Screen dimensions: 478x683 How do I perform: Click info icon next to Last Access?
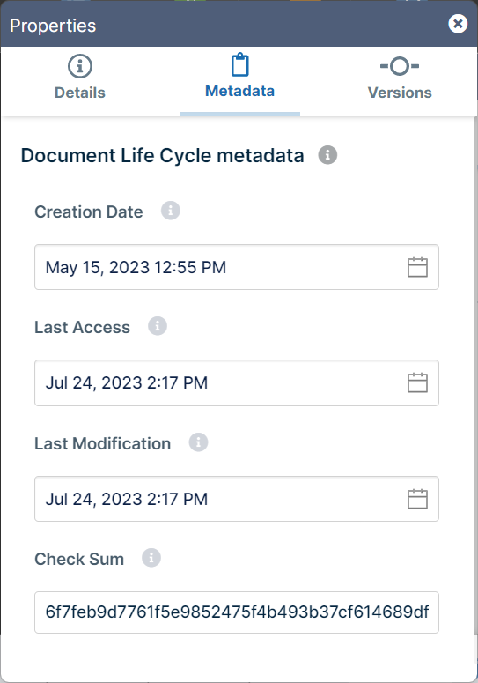coord(158,326)
